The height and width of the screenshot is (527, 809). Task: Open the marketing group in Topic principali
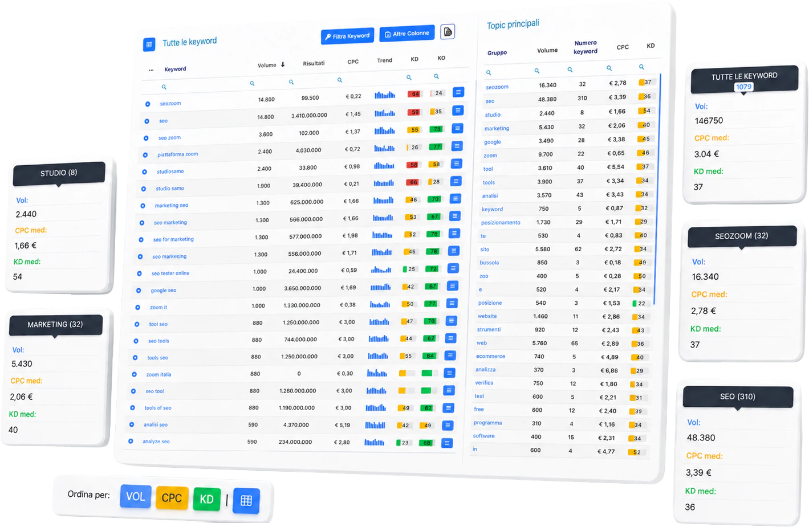click(497, 129)
